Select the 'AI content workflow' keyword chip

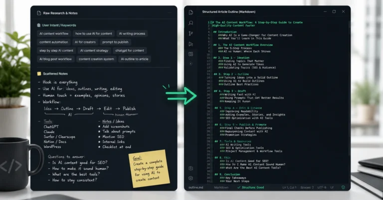tap(54, 34)
